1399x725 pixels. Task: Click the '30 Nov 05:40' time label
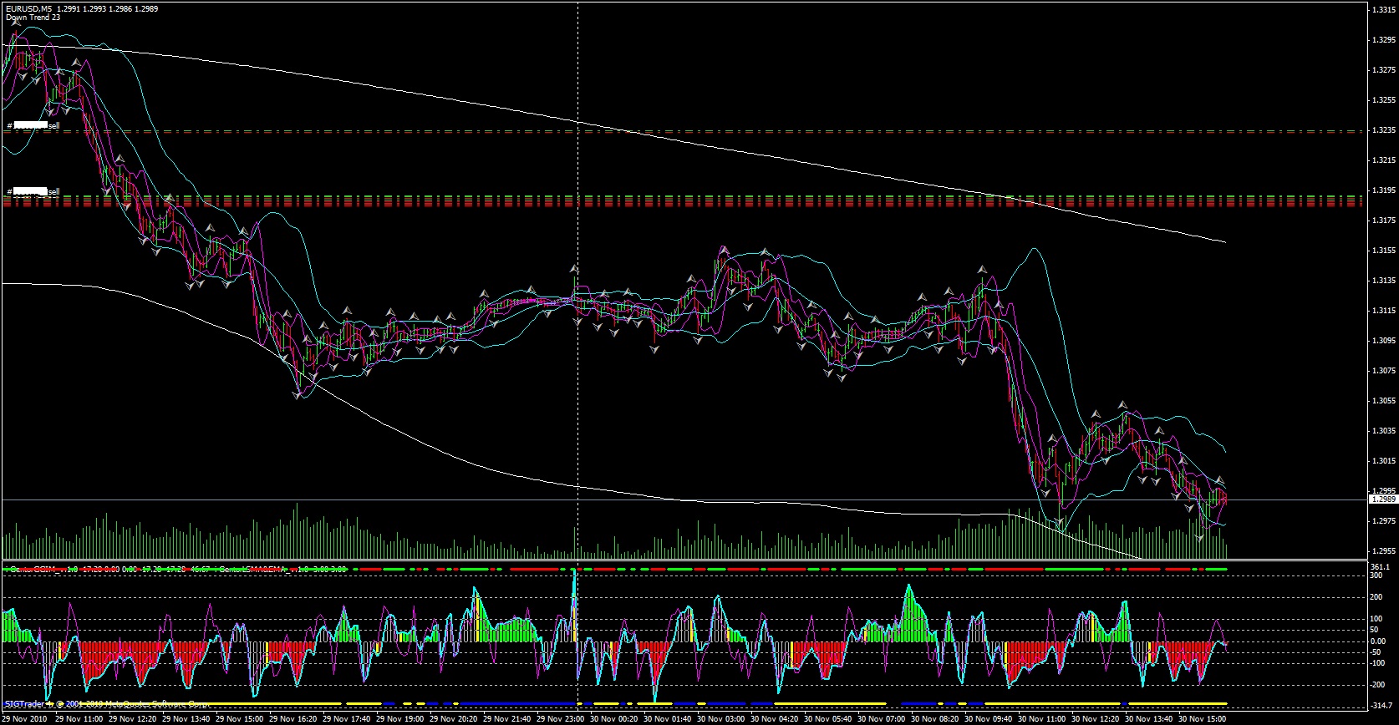pyautogui.click(x=828, y=718)
